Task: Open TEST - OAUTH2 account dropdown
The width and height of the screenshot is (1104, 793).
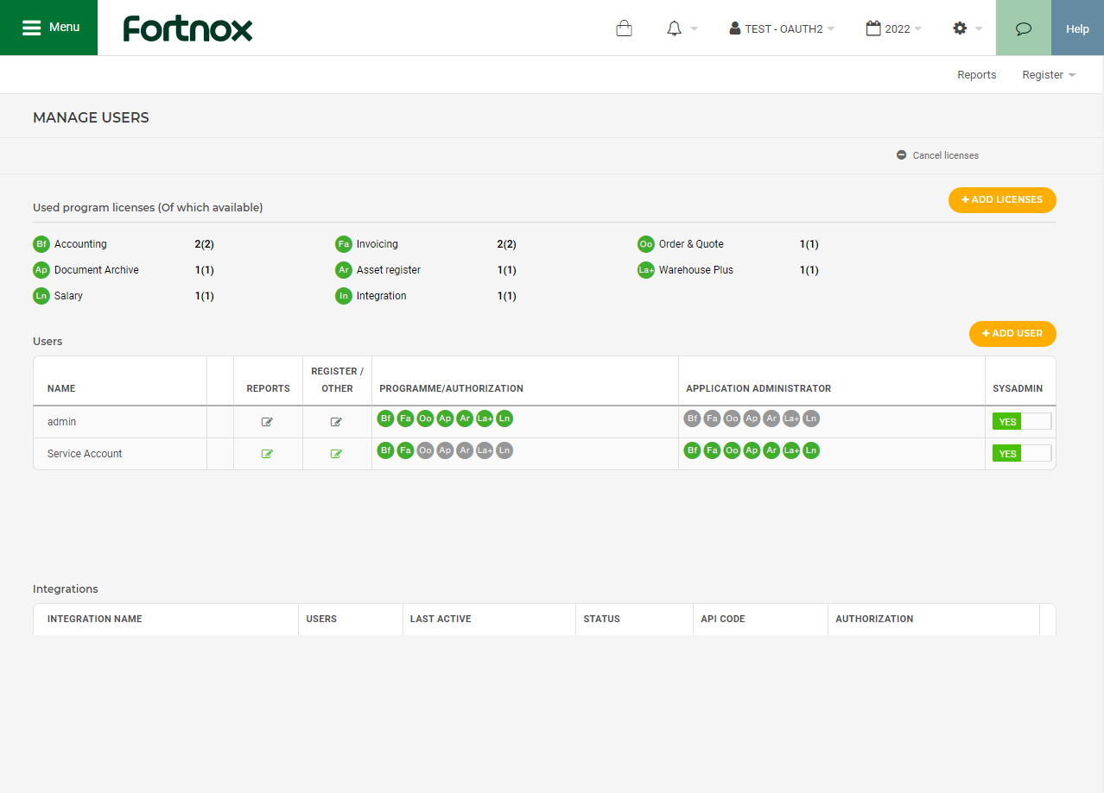Action: [782, 28]
